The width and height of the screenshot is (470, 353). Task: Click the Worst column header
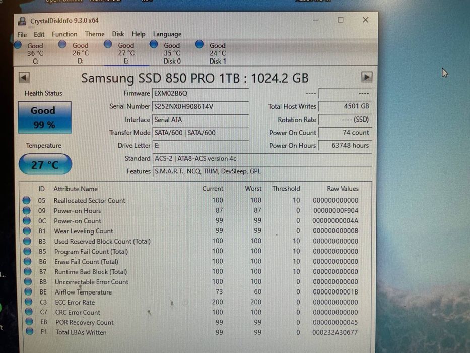[x=253, y=189]
